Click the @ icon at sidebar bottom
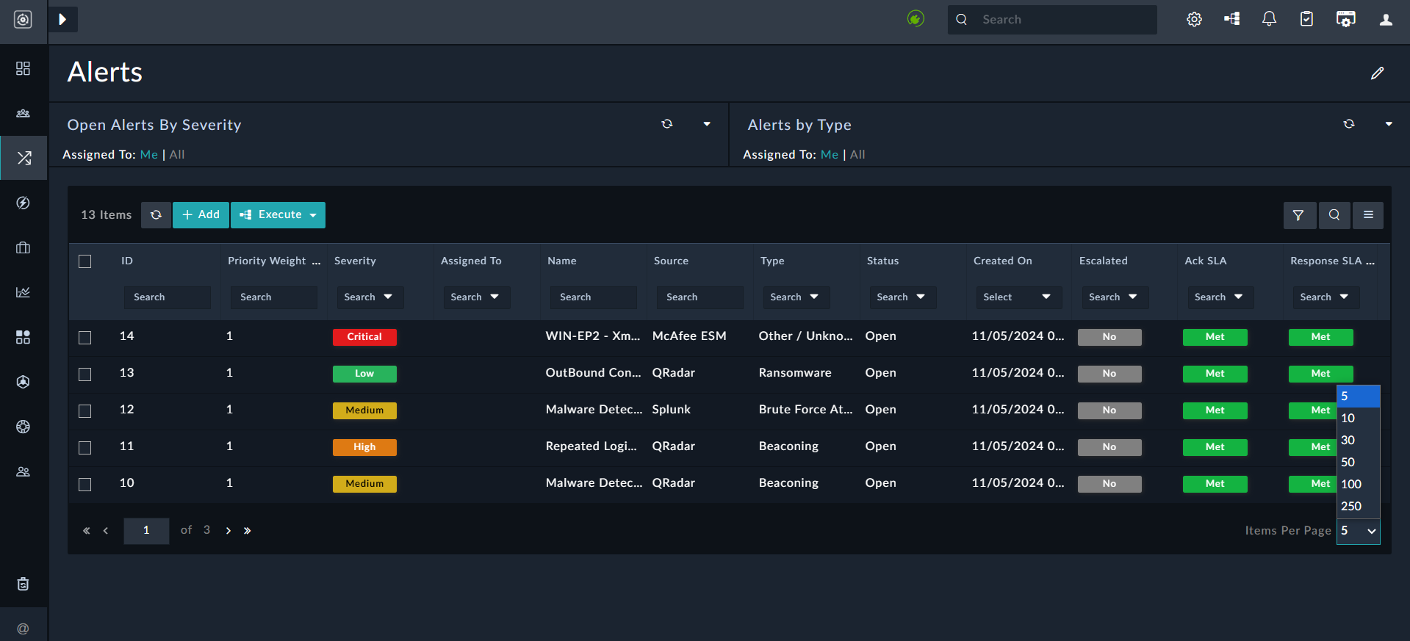The width and height of the screenshot is (1410, 641). [24, 629]
